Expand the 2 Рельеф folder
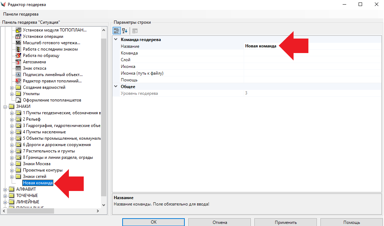 coord(12,119)
